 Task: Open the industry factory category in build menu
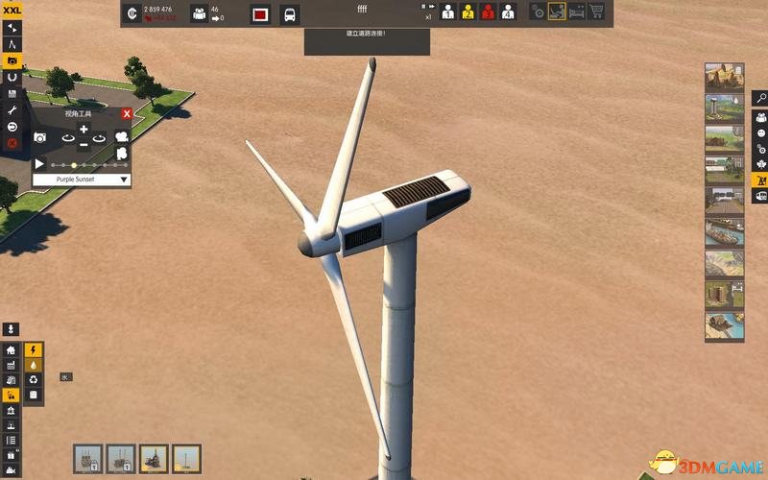pos(11,365)
